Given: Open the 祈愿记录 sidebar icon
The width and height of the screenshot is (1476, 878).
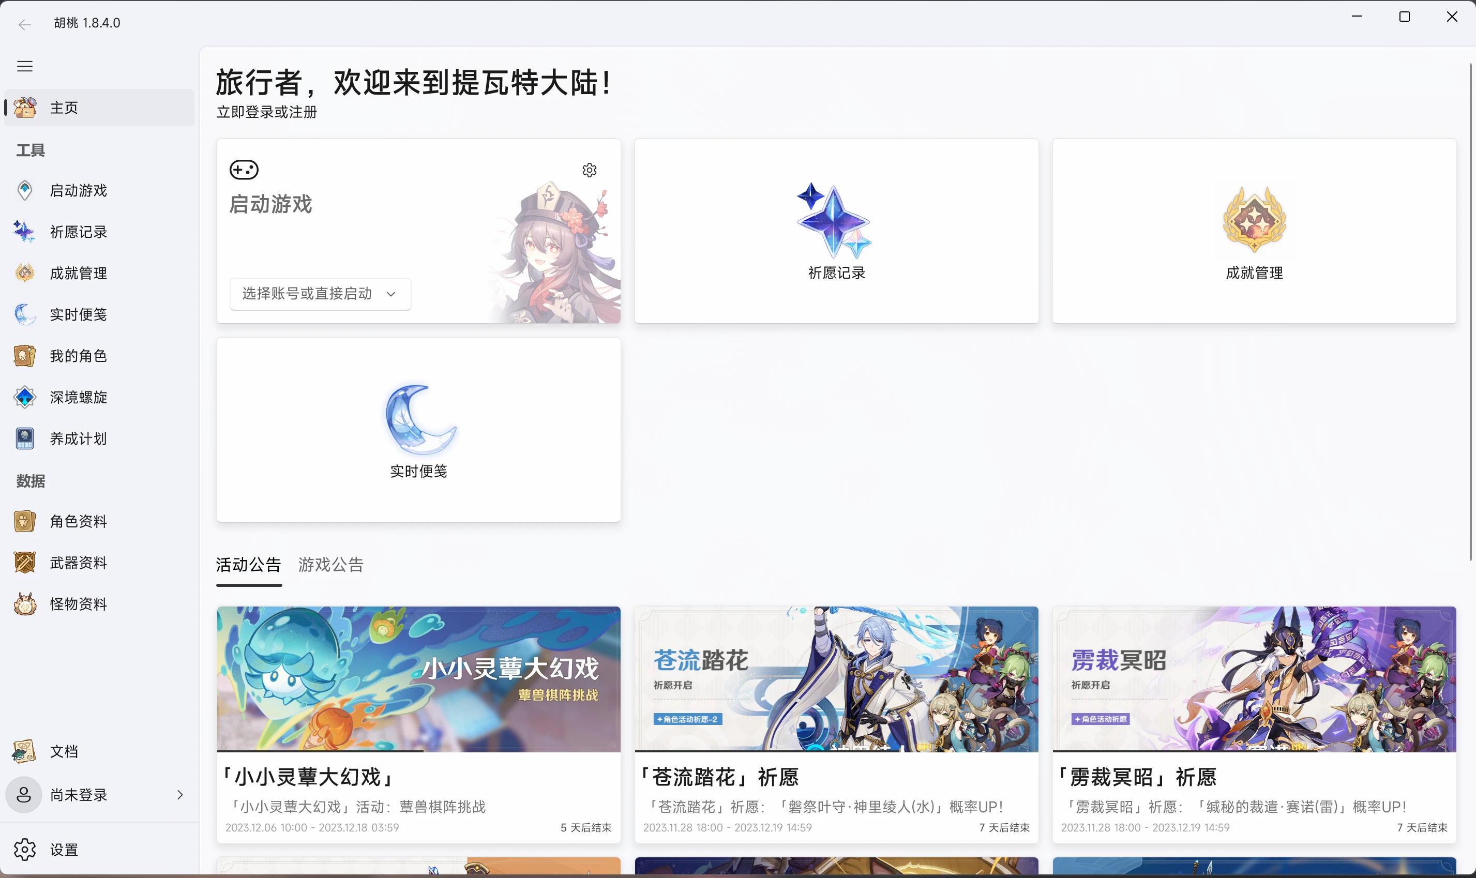Looking at the screenshot, I should click(24, 231).
